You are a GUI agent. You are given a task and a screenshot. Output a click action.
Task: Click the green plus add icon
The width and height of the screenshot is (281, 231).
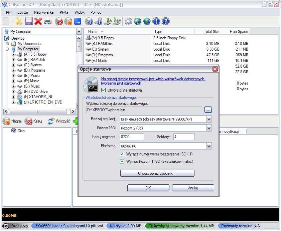click(75, 121)
